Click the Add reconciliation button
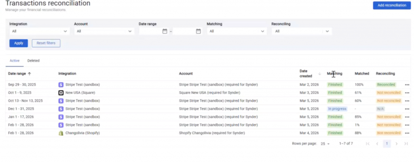 pyautogui.click(x=391, y=5)
